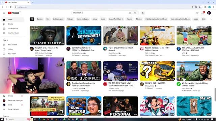The width and height of the screenshot is (216, 121).
Task: Click the page vertical scrollbar thumb
Action: [x=215, y=95]
